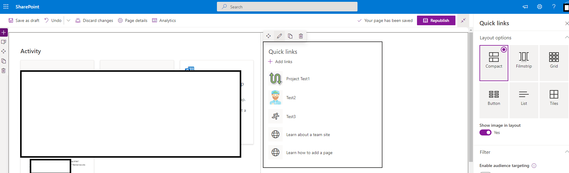This screenshot has height=173, width=569.
Task: Click the Activity heading
Action: pos(31,51)
